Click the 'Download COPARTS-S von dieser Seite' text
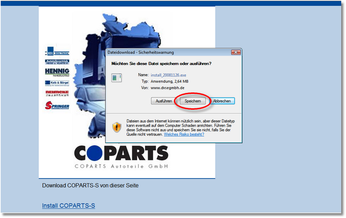Screen dimensions: 346x218 tap(90, 185)
